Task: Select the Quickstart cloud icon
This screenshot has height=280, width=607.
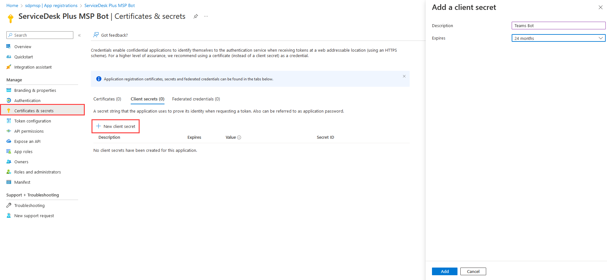Action: coord(9,57)
